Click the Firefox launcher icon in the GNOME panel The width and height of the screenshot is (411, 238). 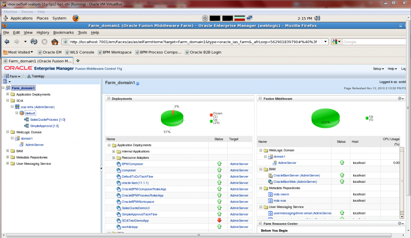(76, 18)
